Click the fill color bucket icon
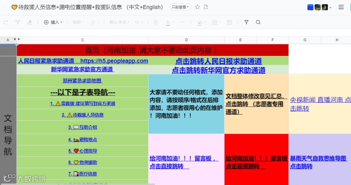The height and width of the screenshot is (185, 351). [199, 22]
